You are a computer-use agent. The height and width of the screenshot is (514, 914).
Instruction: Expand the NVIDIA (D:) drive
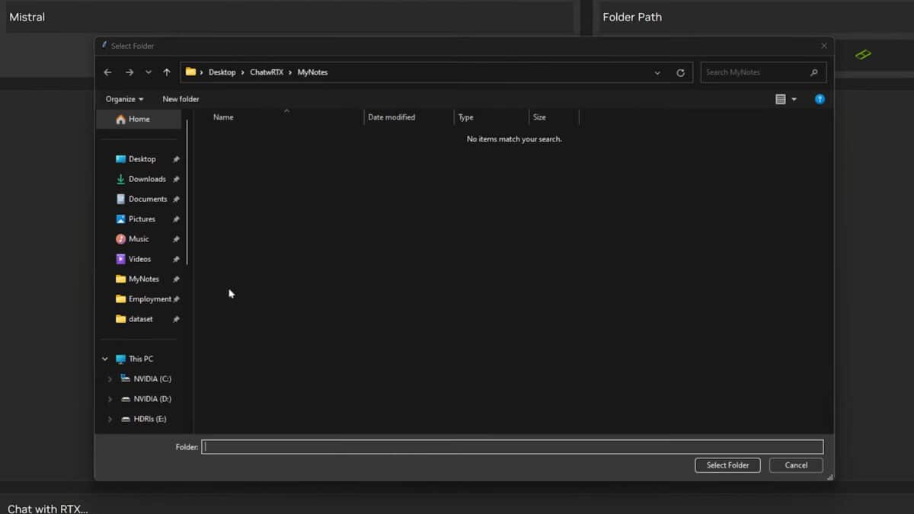pyautogui.click(x=110, y=399)
